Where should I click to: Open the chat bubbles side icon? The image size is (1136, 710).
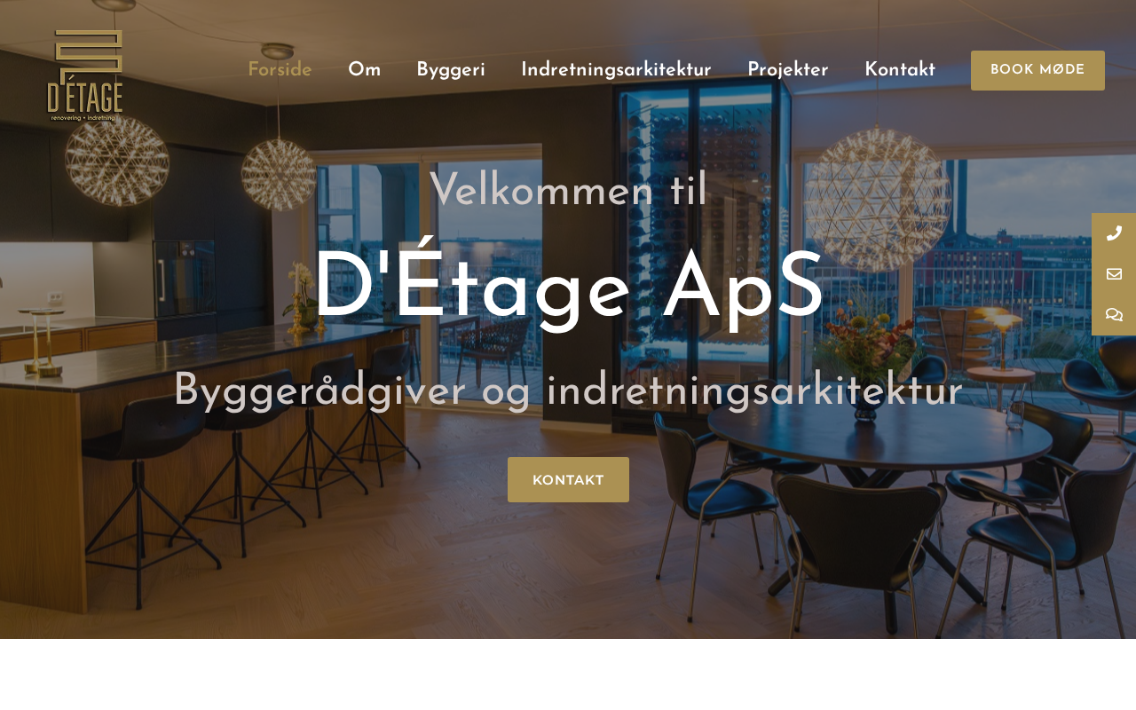coord(1114,315)
